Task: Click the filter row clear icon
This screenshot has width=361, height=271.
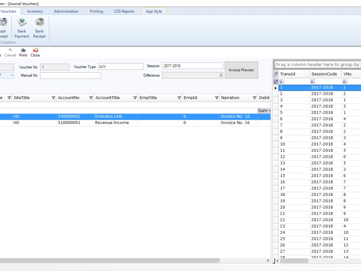Action: 275,82
